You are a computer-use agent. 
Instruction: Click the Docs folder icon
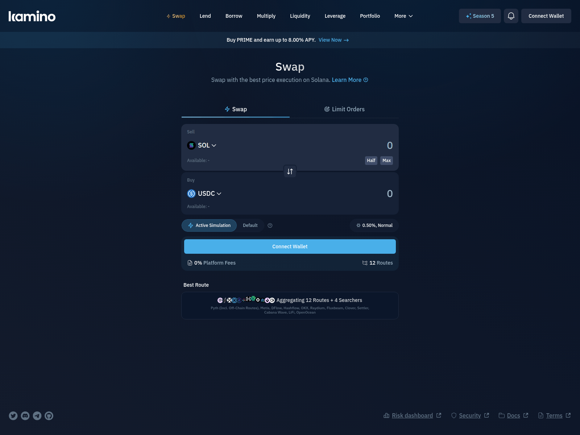(x=502, y=415)
